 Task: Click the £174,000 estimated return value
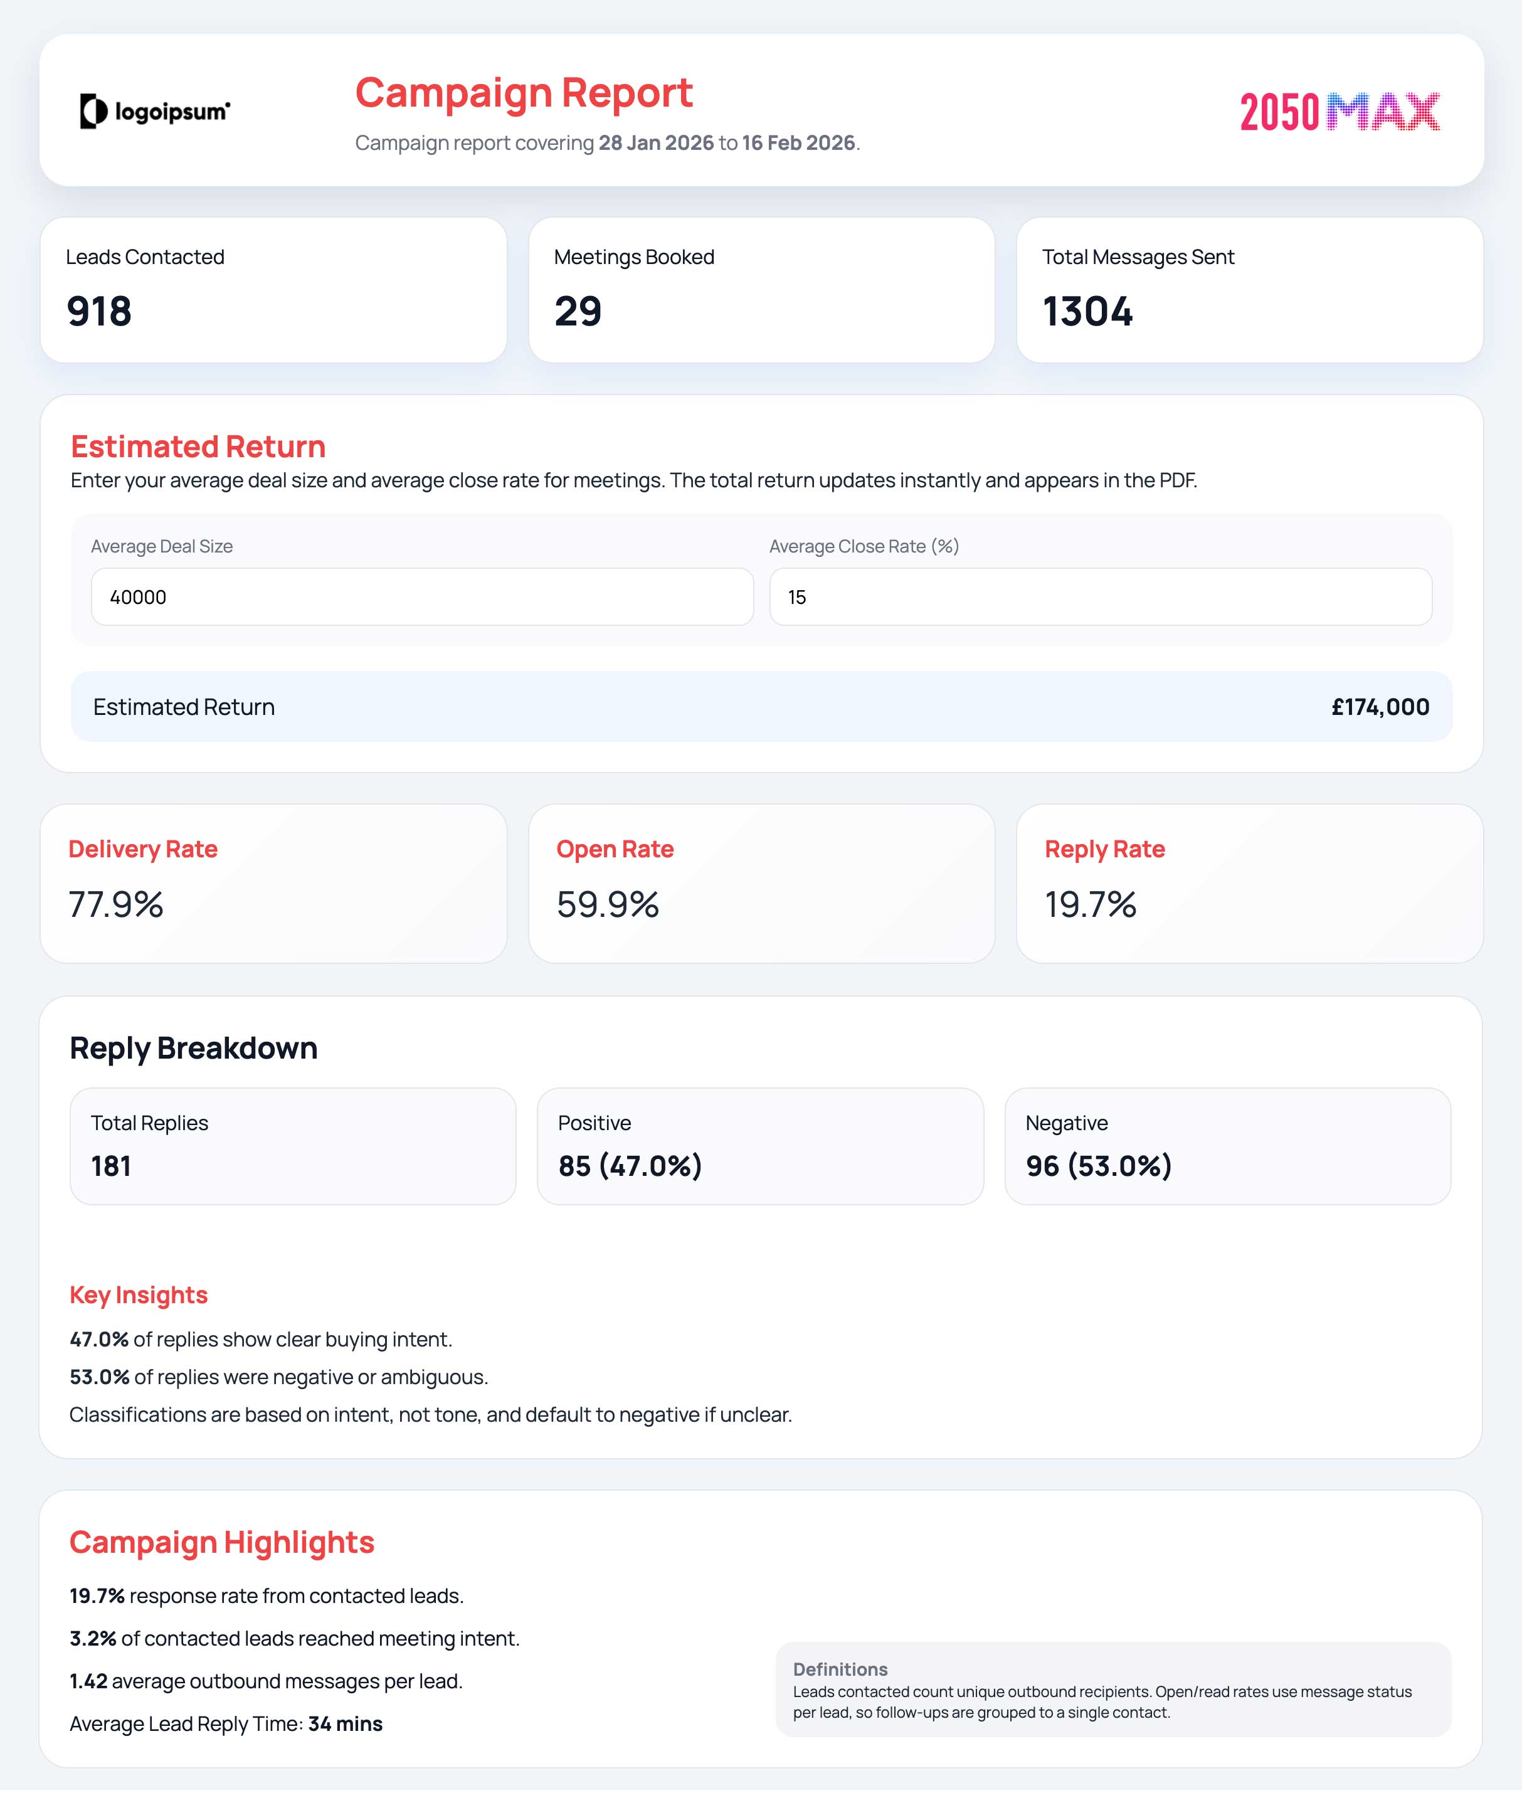[x=1380, y=707]
